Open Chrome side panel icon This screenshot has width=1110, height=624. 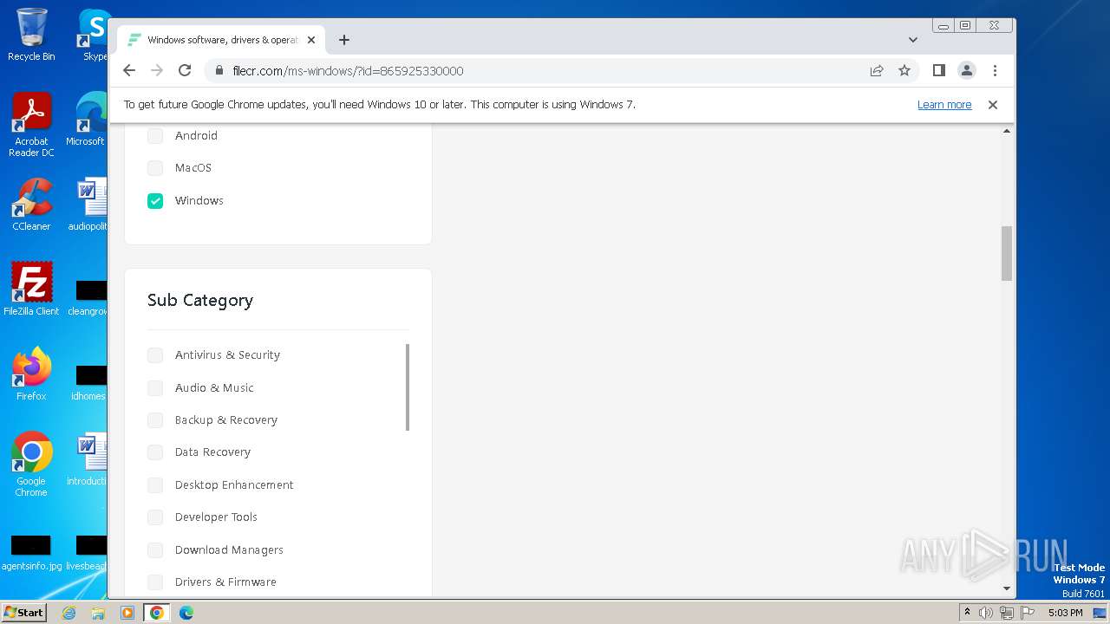[938, 71]
